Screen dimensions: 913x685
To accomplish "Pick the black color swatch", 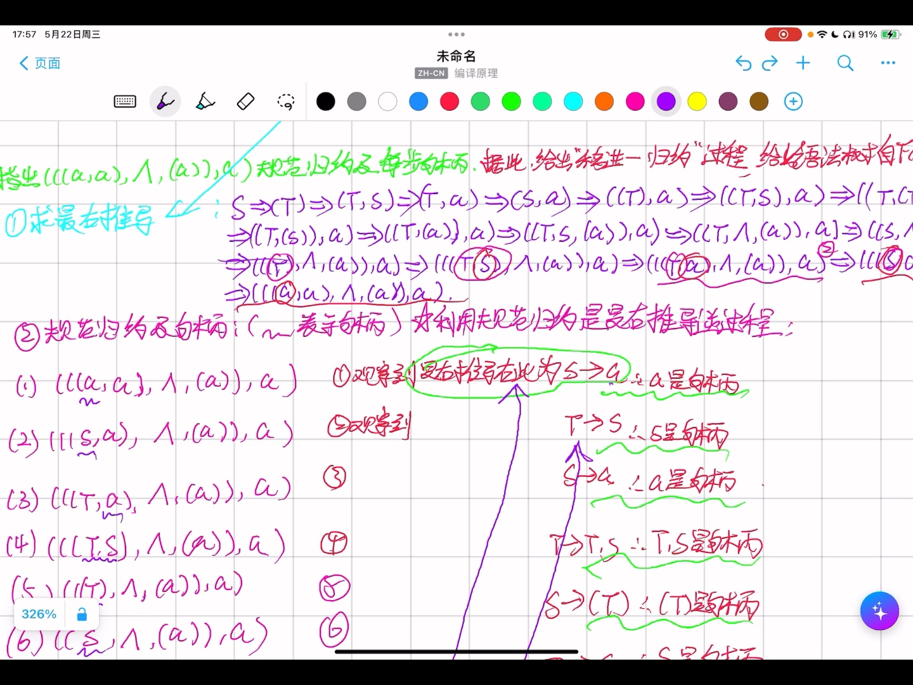I will pyautogui.click(x=326, y=101).
